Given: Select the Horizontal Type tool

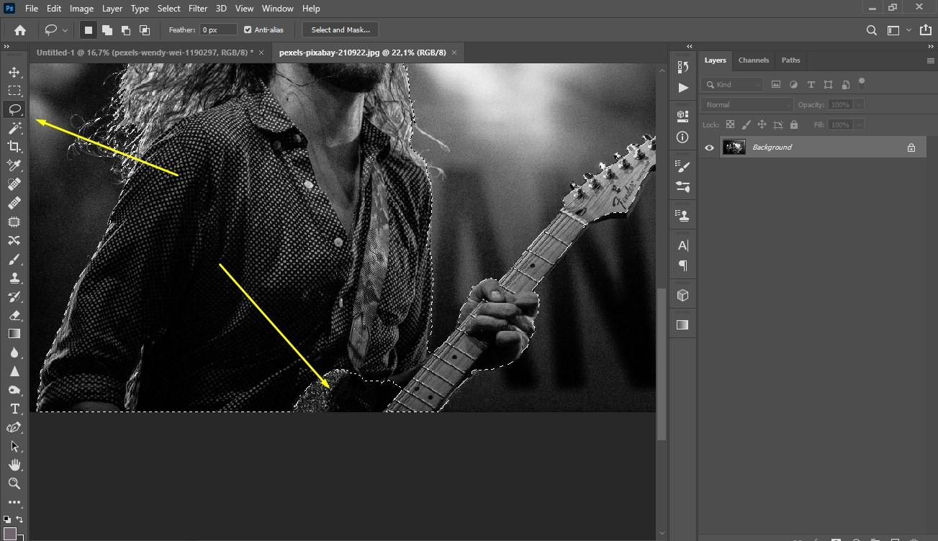Looking at the screenshot, I should coord(14,409).
